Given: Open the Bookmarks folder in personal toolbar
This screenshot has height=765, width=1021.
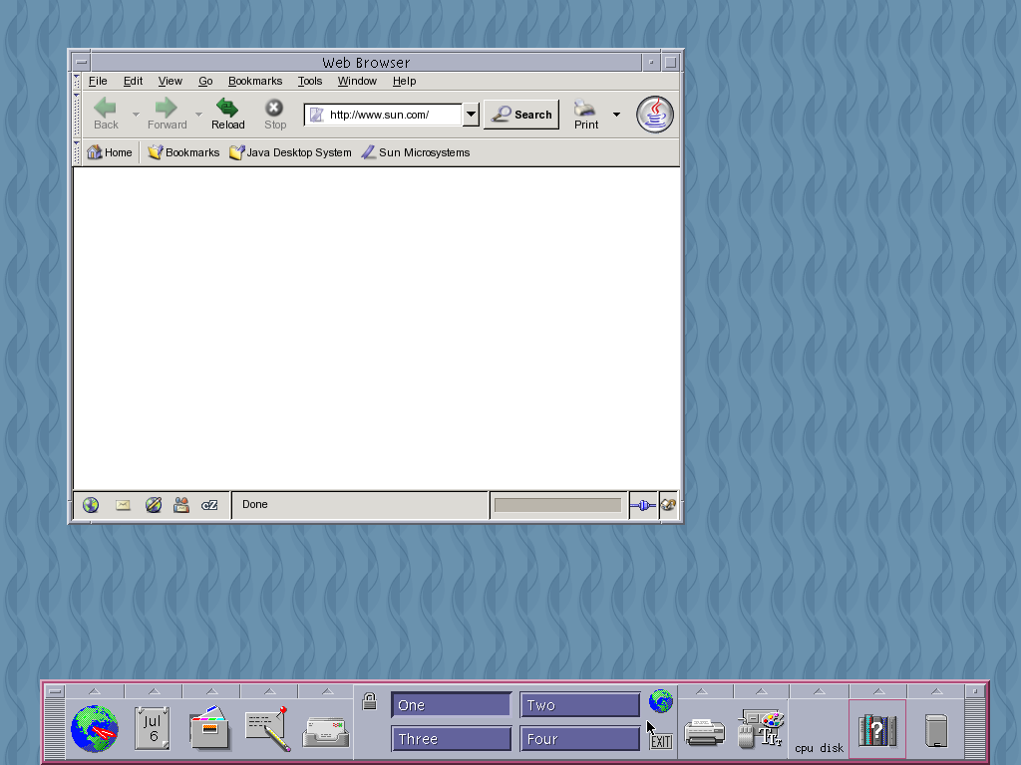Looking at the screenshot, I should (x=183, y=152).
